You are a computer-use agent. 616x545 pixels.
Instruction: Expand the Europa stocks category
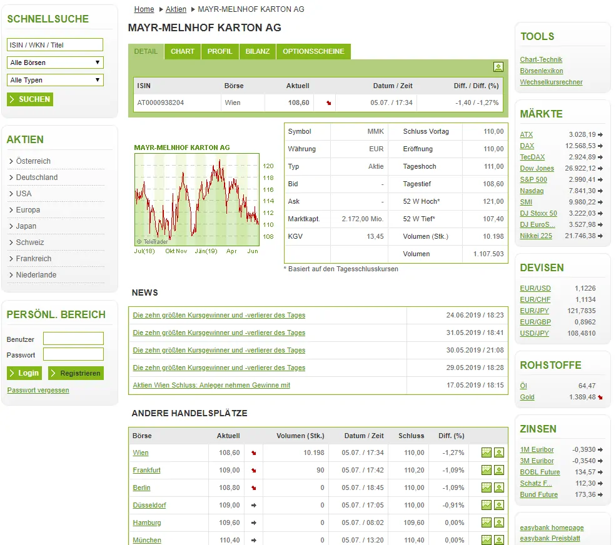click(x=24, y=209)
